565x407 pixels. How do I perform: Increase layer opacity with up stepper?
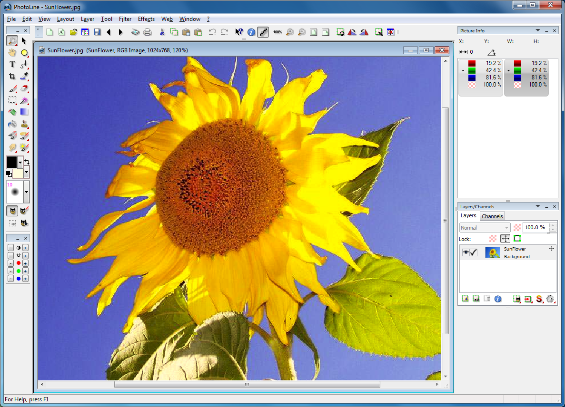(x=553, y=225)
